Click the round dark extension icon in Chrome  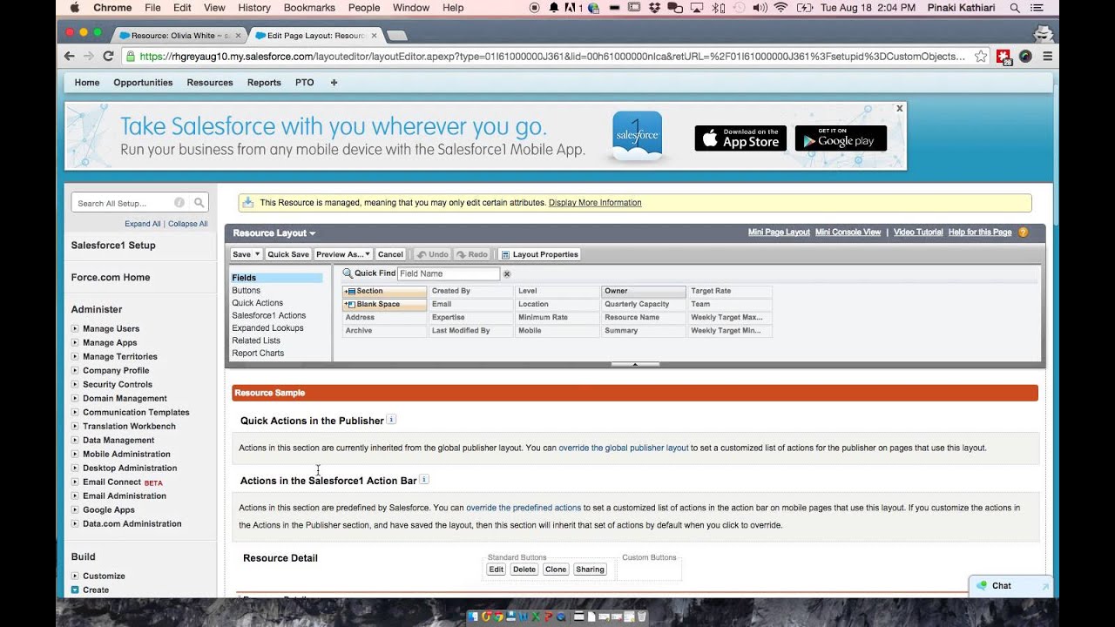coord(1025,56)
